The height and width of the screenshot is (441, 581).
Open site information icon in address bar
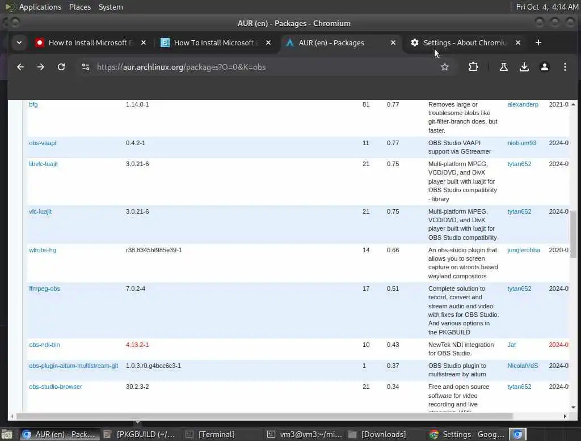pos(86,67)
